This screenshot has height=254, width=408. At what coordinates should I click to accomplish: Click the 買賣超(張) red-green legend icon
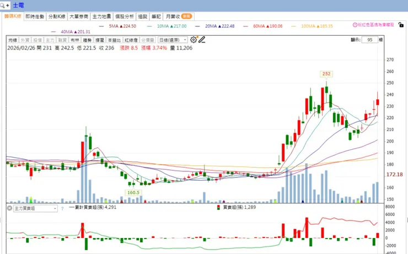point(218,208)
